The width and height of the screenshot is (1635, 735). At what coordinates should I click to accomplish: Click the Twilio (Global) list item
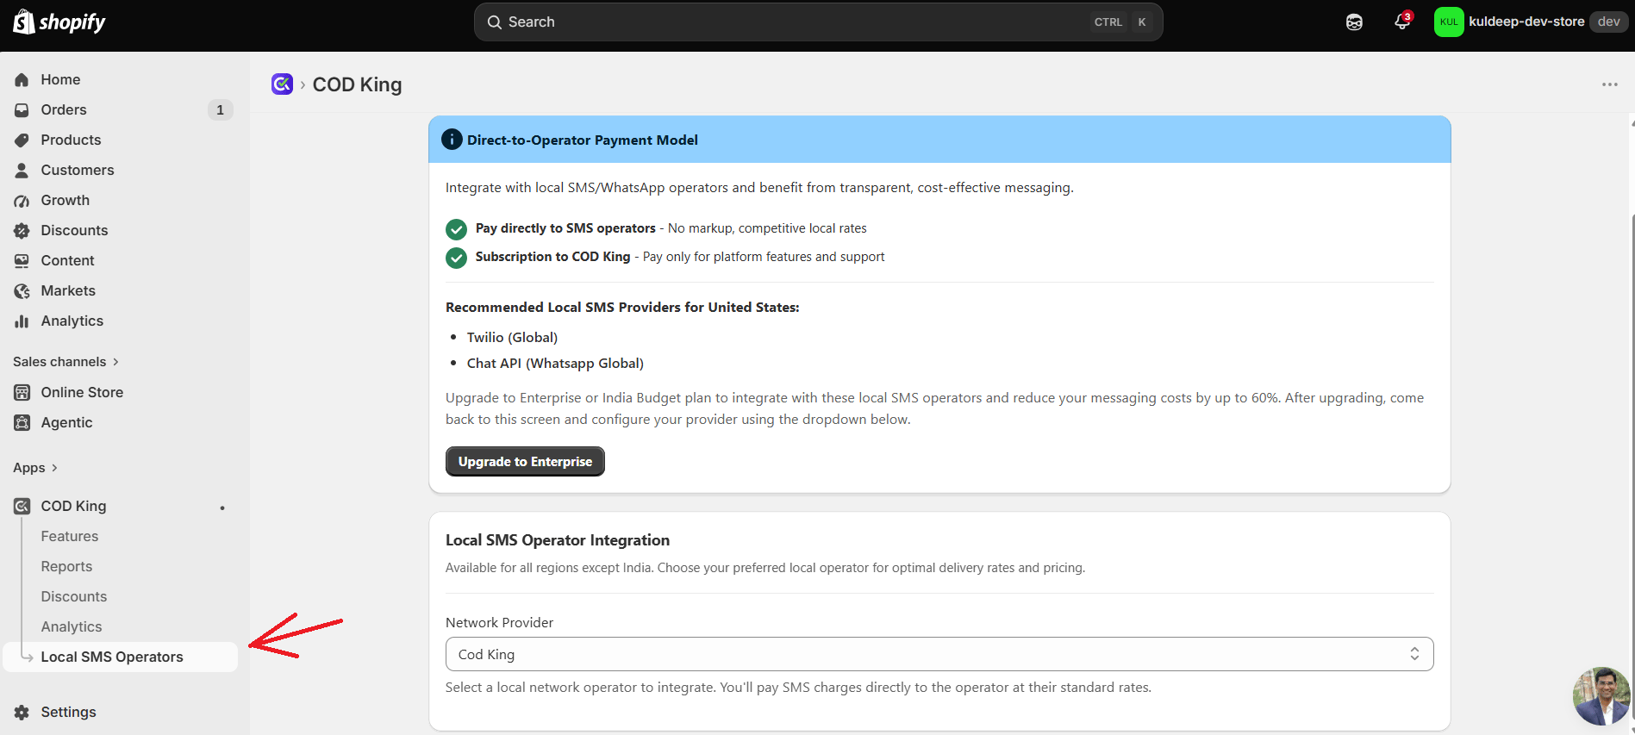tap(512, 337)
